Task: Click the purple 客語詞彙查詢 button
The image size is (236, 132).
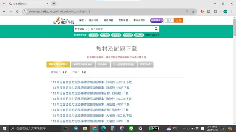Action: [157, 20]
